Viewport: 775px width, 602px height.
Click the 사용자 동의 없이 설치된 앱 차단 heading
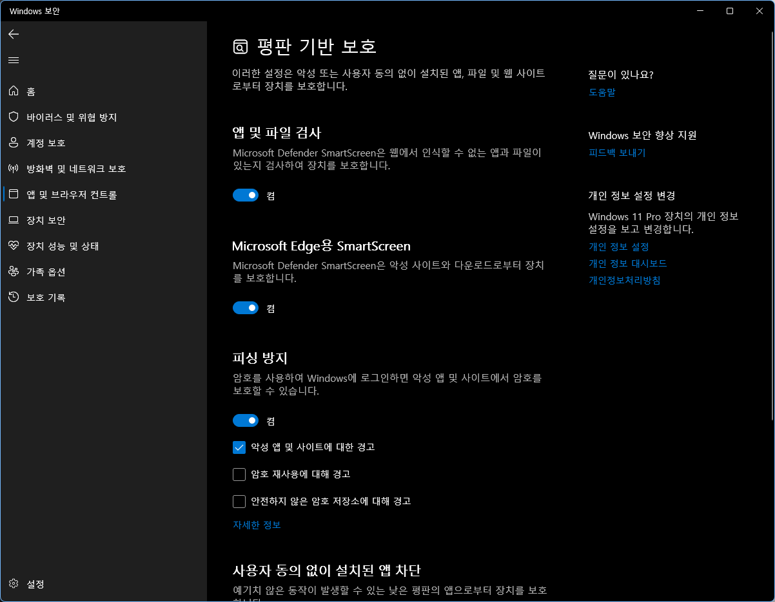(x=327, y=570)
